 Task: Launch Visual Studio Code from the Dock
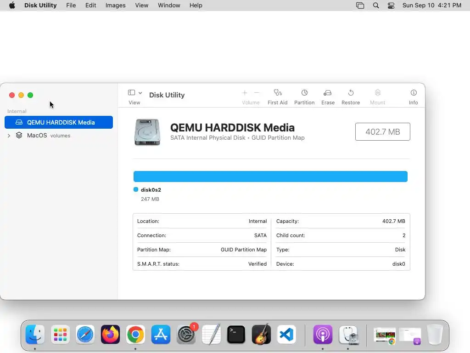click(x=286, y=335)
